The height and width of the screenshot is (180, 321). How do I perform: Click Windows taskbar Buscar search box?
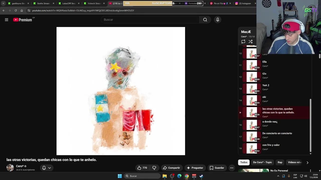(142, 176)
